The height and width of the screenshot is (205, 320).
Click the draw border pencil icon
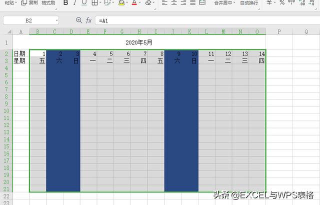[107, 2]
